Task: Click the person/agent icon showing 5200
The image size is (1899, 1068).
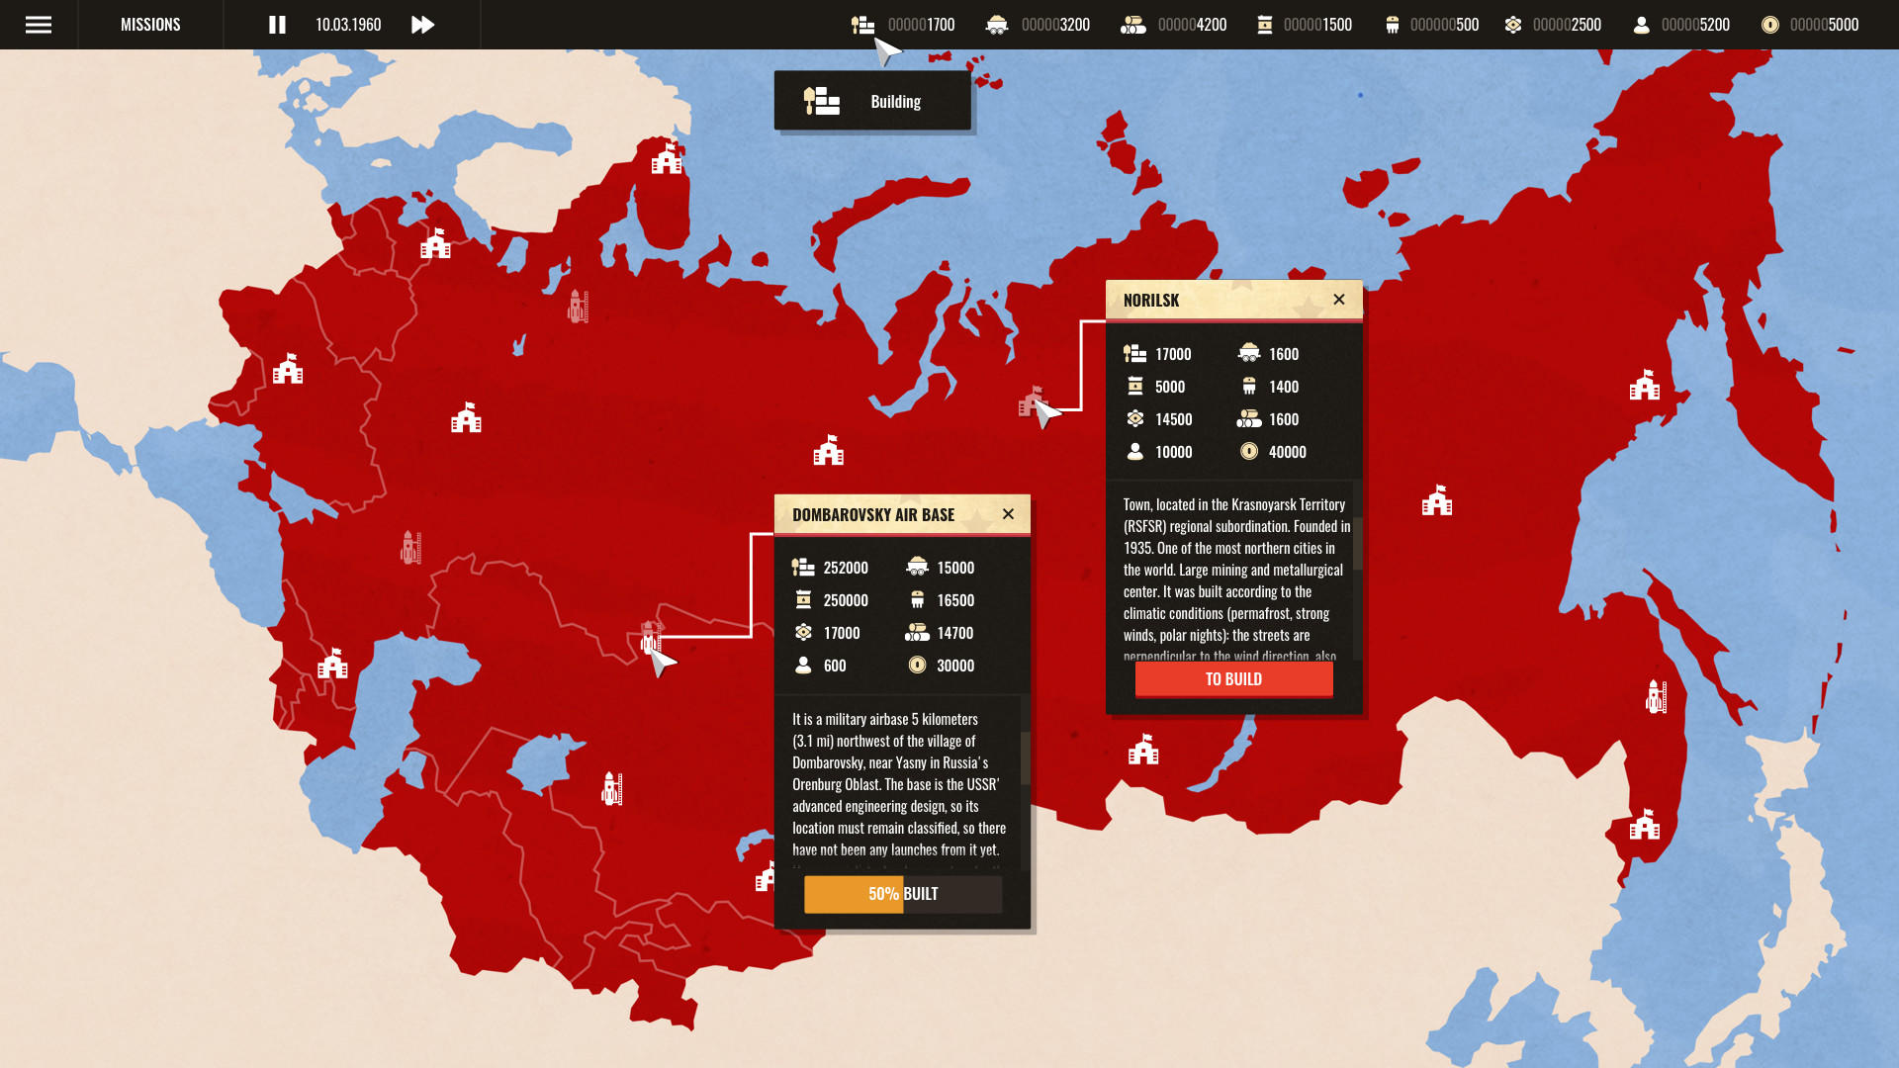Action: coord(1642,24)
